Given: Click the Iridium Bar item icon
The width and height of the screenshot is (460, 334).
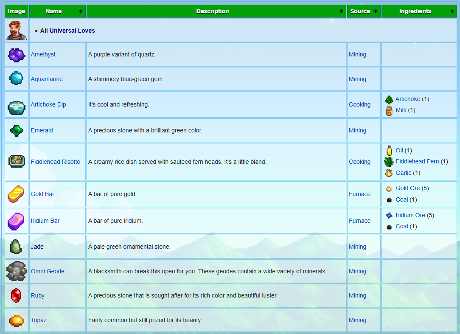Looking at the screenshot, I should pos(16,221).
